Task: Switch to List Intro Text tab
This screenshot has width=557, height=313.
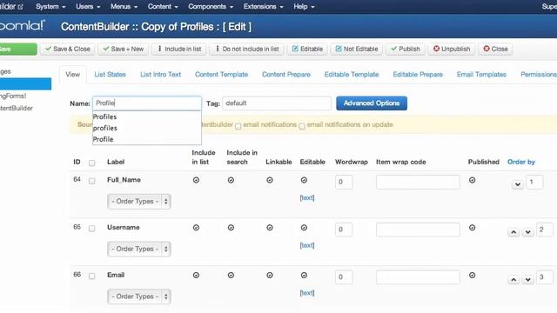Action: tap(160, 75)
